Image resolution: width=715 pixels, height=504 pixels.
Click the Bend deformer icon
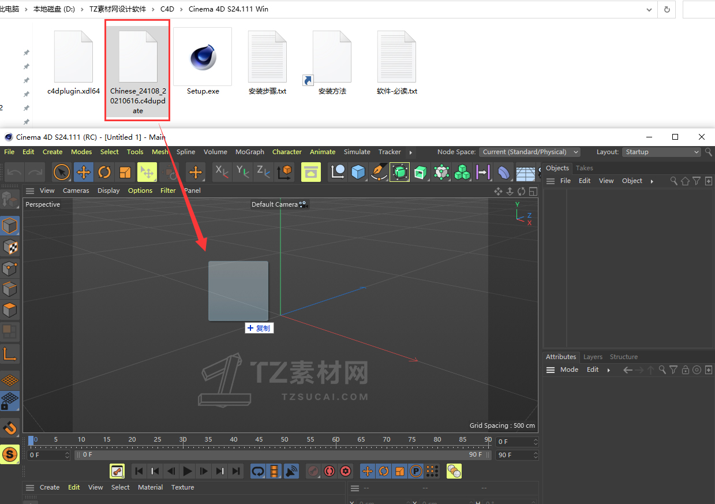tap(504, 172)
